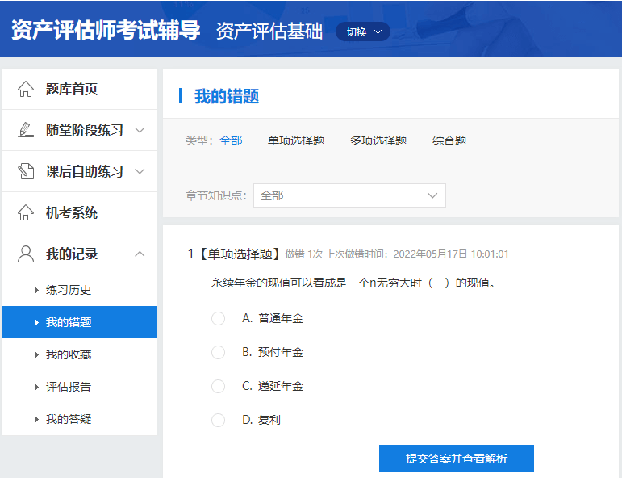Pick radio option D. 复利

[218, 421]
